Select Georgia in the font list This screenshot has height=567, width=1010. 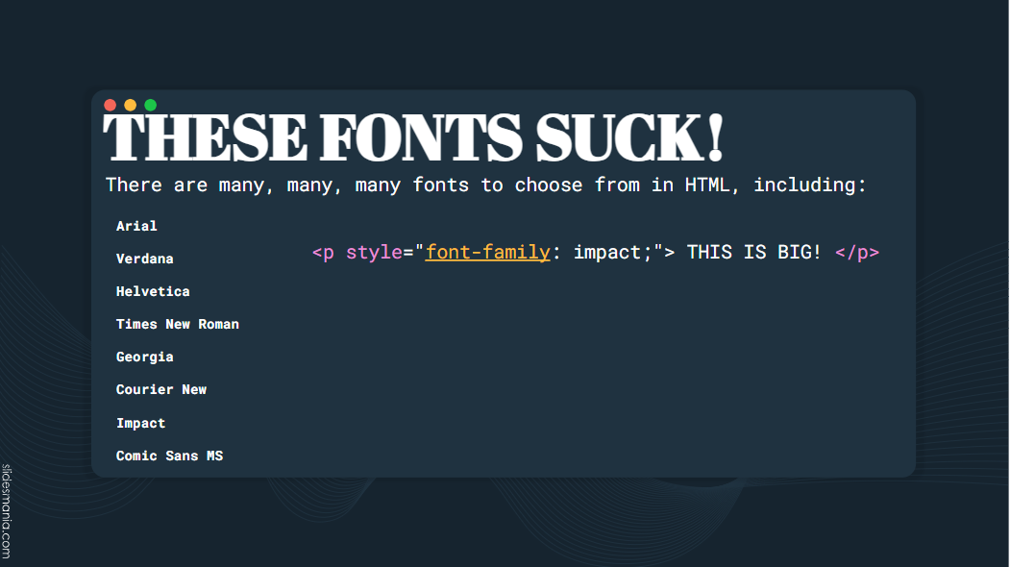(145, 357)
